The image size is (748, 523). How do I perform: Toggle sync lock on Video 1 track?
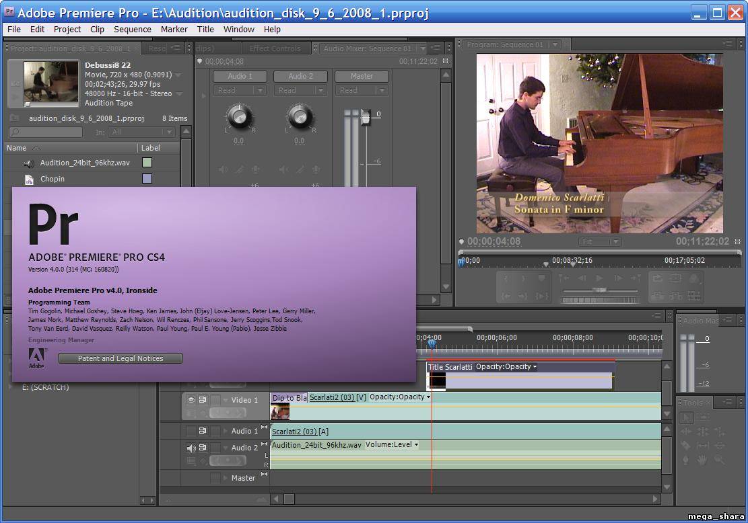point(202,399)
